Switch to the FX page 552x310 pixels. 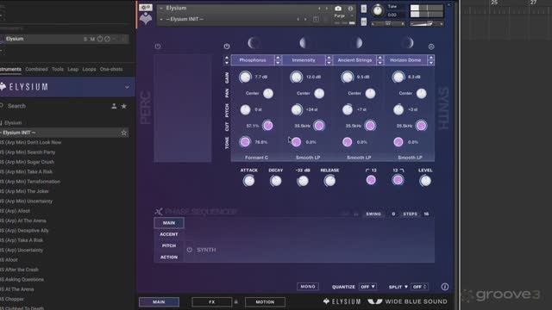211,301
